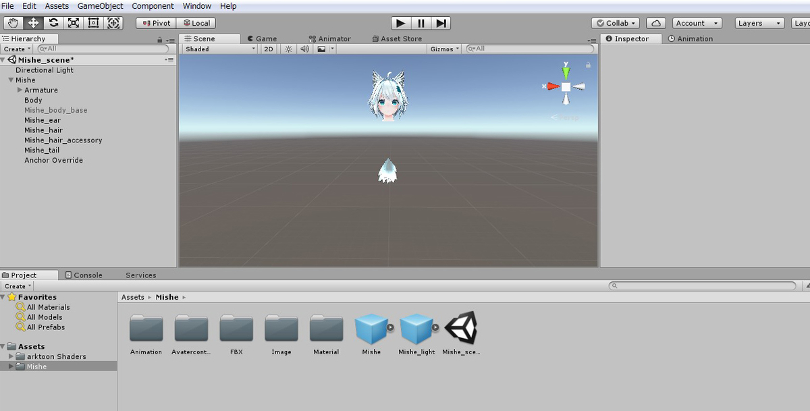Collapse the Mishe object in Hierarchy
The image size is (810, 411).
coord(11,80)
